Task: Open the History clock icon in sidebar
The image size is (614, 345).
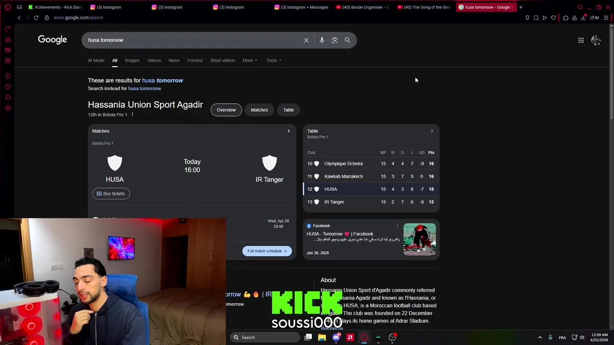Action: tap(8, 87)
